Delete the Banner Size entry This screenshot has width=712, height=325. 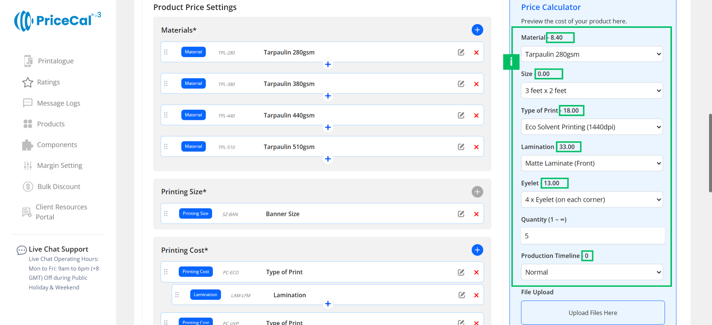pos(476,214)
